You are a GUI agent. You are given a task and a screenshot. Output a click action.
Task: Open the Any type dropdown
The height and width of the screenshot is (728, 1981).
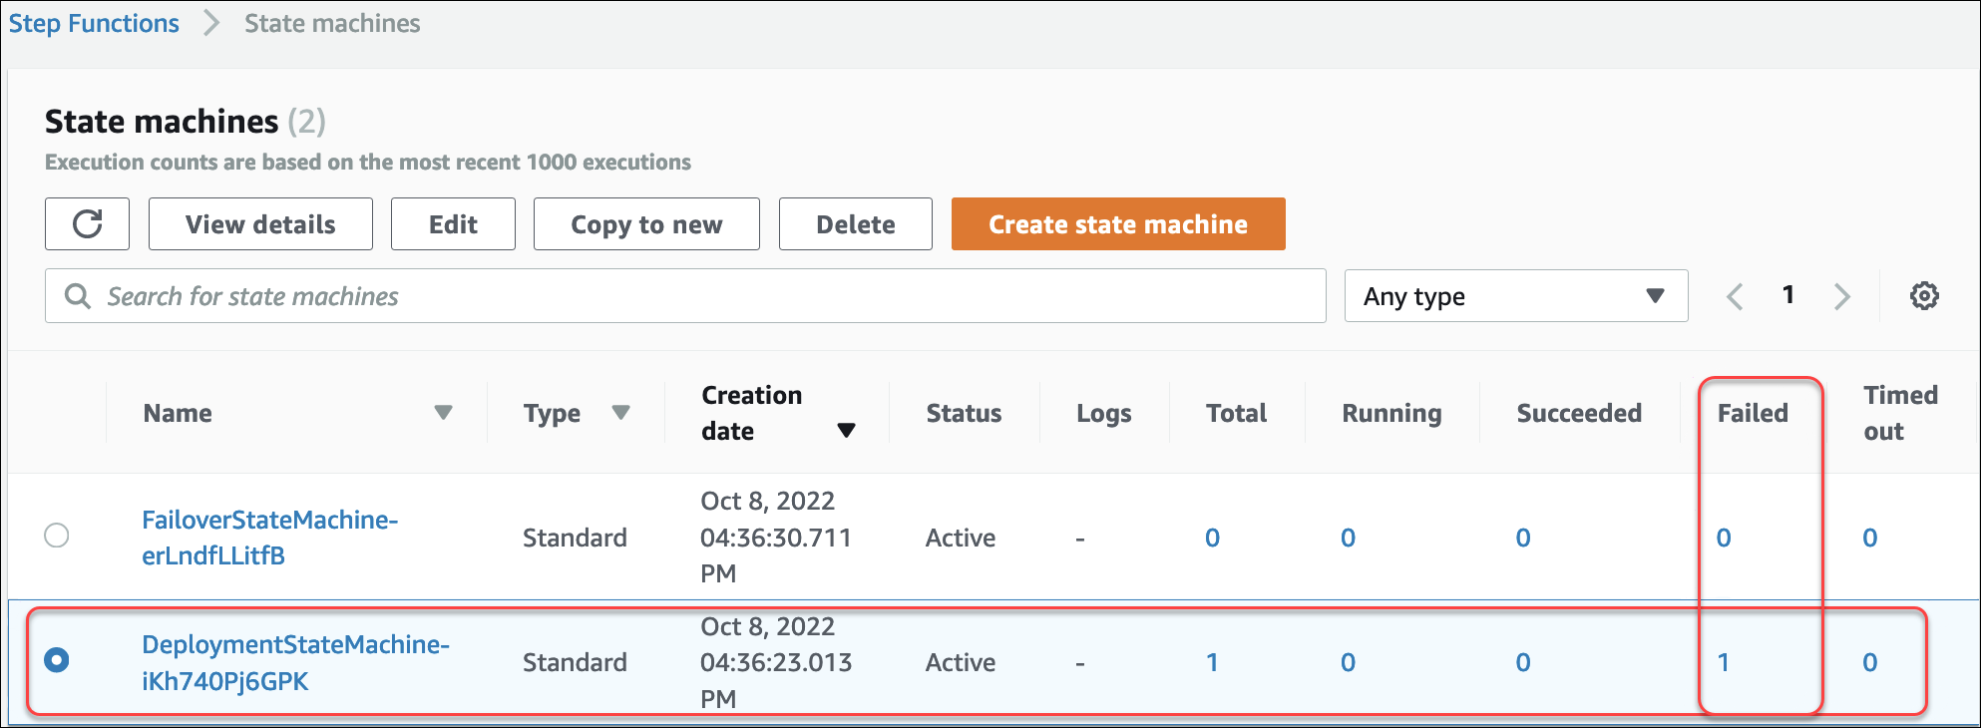[x=1515, y=296]
